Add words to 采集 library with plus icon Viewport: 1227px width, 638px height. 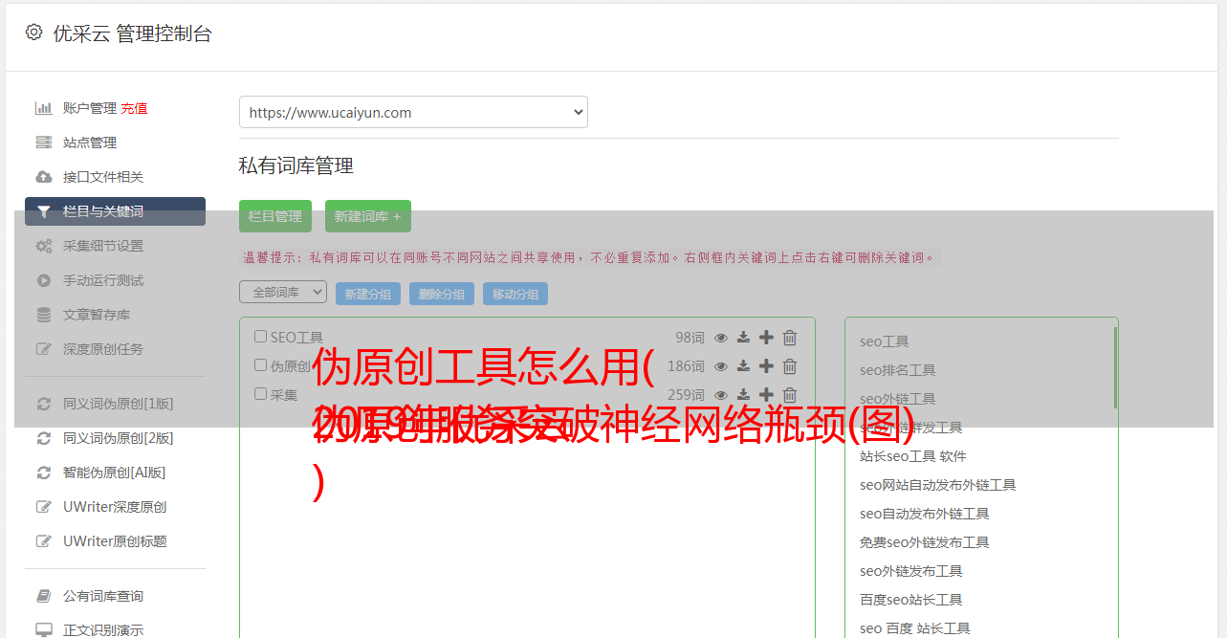[766, 395]
